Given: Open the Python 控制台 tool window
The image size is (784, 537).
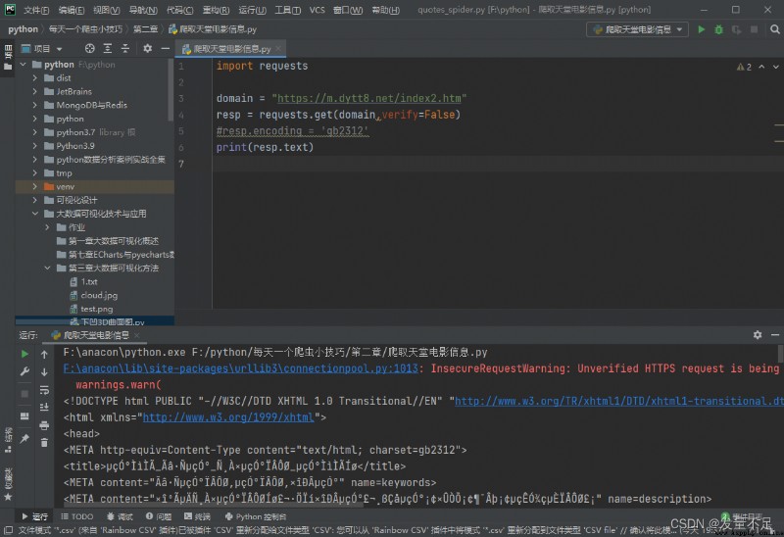Looking at the screenshot, I should [x=256, y=516].
